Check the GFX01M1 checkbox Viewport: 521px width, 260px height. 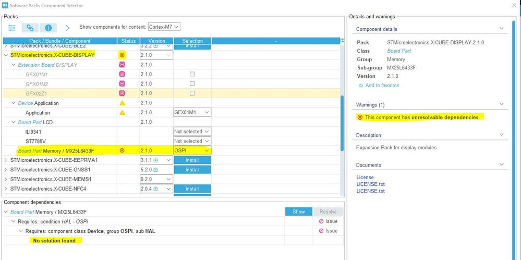[x=192, y=74]
